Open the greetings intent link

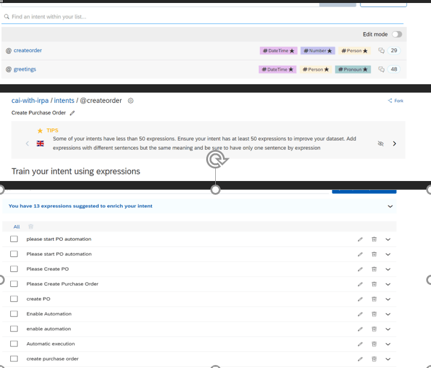coord(25,69)
